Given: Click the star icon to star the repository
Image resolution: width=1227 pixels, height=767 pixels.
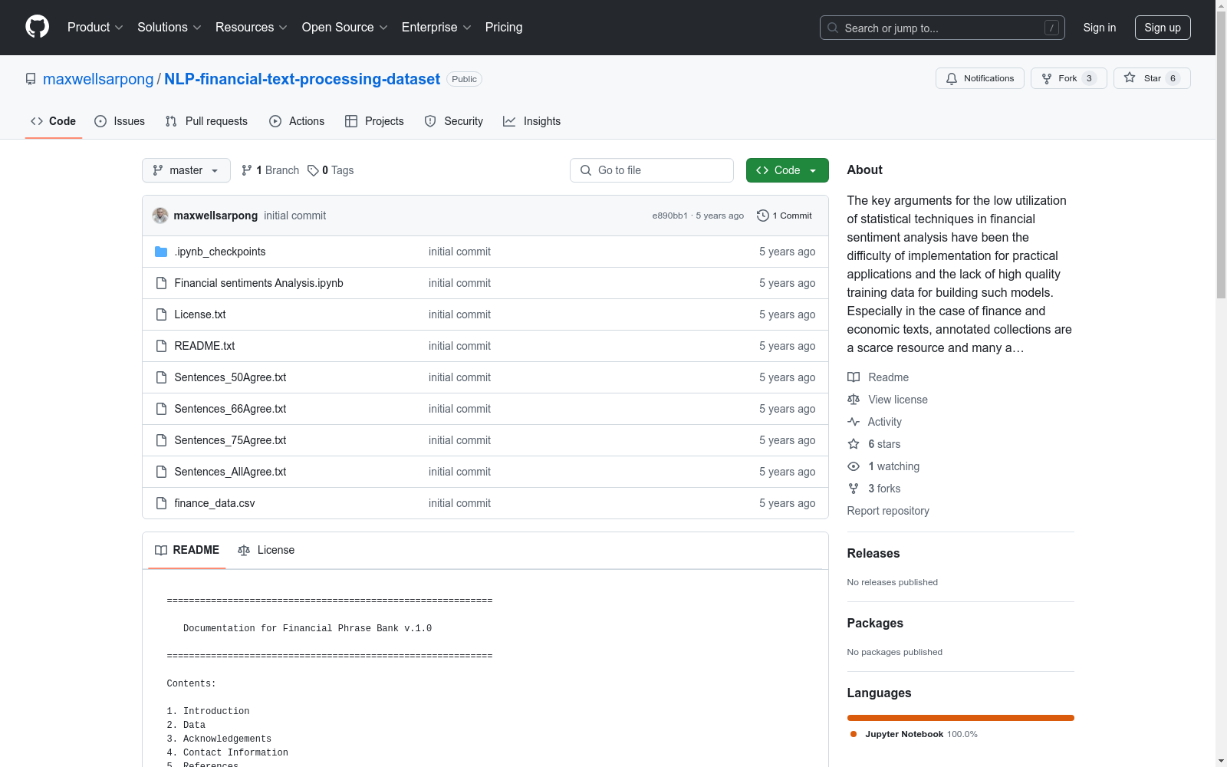Looking at the screenshot, I should (x=1130, y=77).
